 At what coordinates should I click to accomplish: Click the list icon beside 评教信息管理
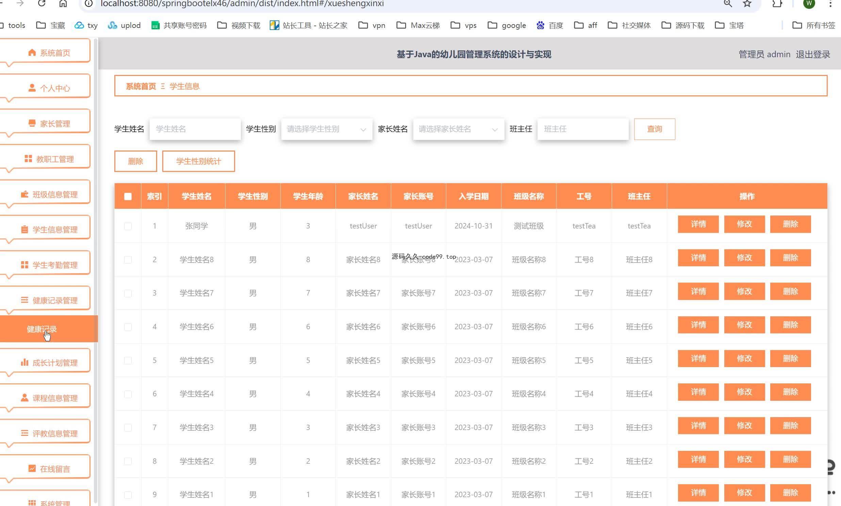24,433
